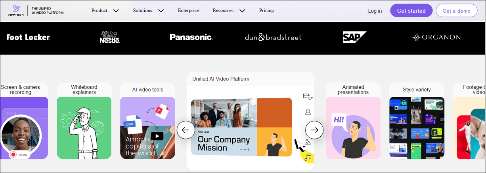Click THE UNIFIED AI VIDEO PLATFORM tagline

click(47, 11)
